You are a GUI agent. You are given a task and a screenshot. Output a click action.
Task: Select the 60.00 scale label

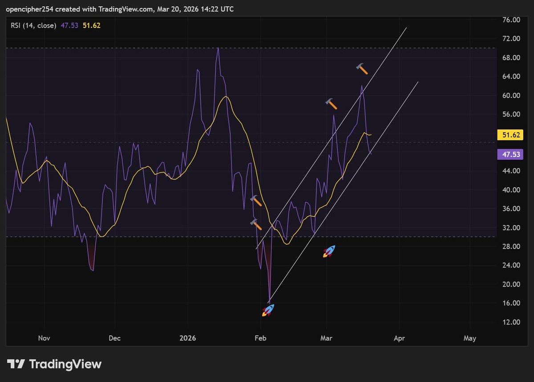point(510,96)
